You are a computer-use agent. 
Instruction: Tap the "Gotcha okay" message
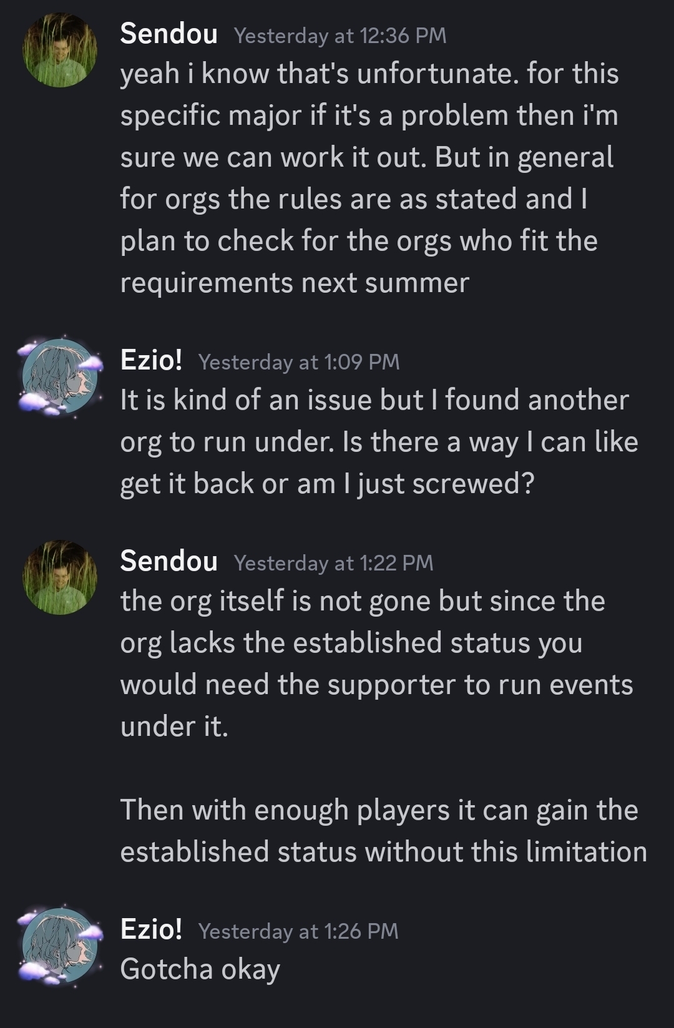pos(200,969)
